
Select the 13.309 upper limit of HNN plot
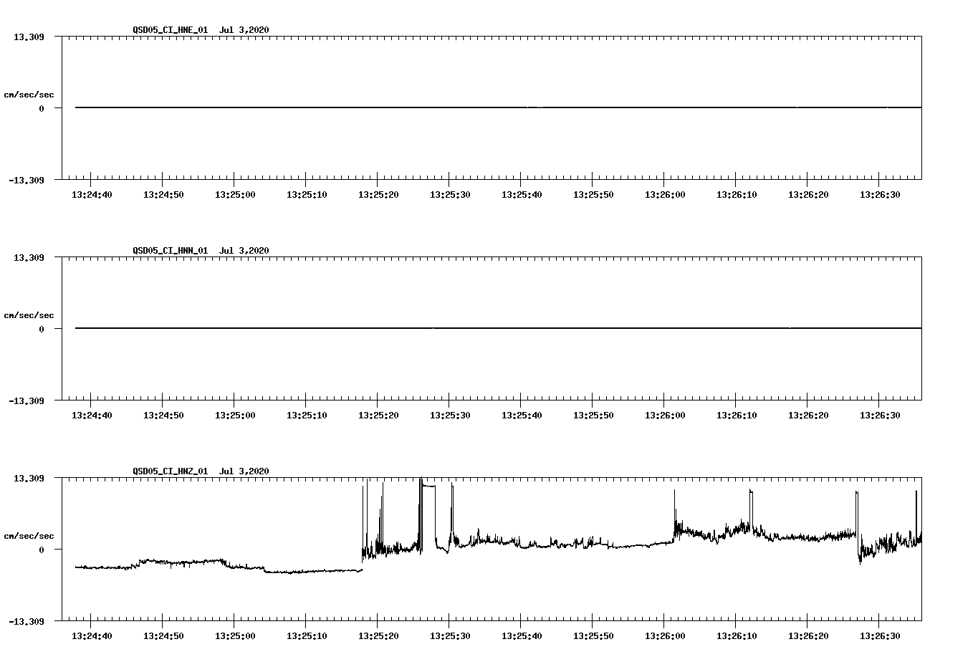tap(29, 257)
